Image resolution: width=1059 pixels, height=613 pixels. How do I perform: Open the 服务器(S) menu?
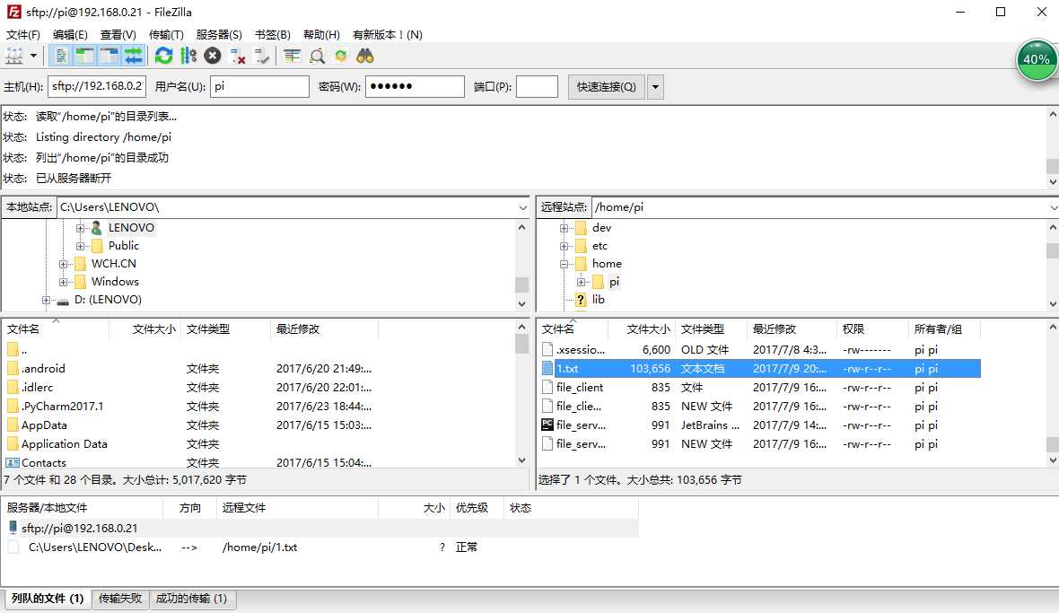point(219,34)
